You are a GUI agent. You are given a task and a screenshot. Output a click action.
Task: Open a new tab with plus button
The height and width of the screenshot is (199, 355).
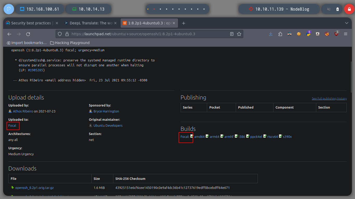[183, 23]
